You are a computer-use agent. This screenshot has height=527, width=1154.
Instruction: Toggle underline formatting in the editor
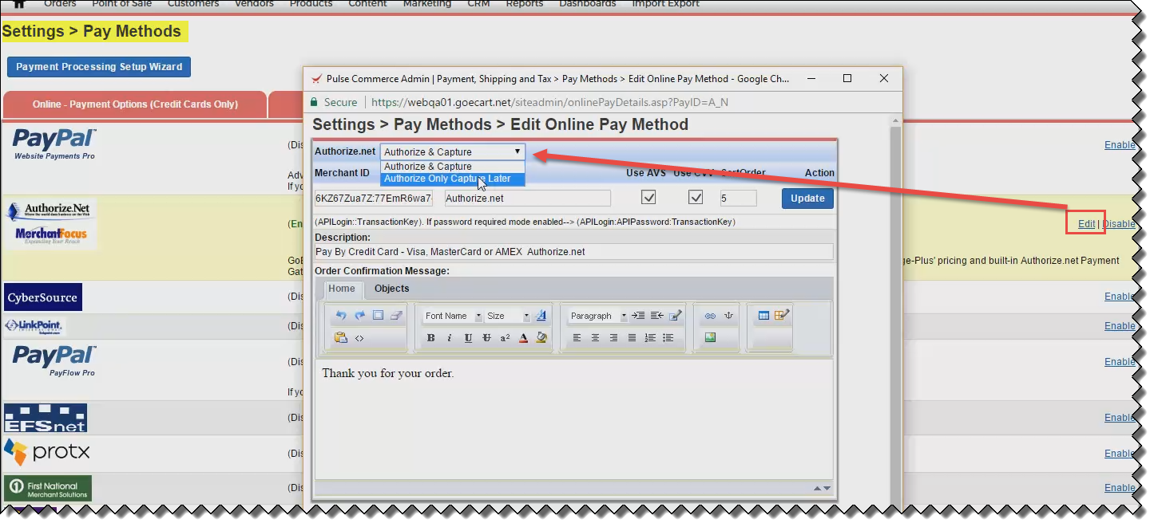tap(468, 338)
